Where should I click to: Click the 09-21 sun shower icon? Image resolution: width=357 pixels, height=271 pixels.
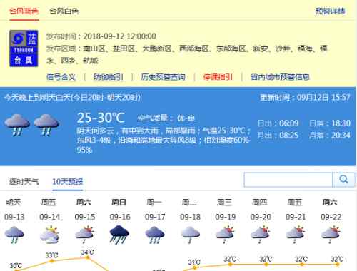coord(296,235)
